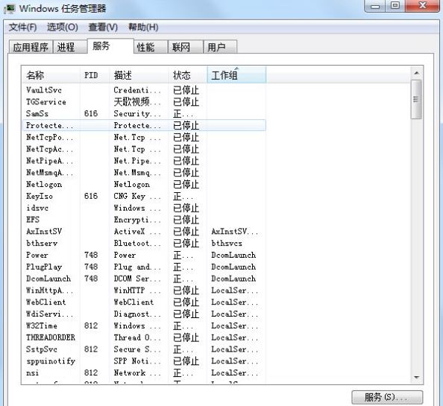This screenshot has height=406, width=443.
Task: Select the NetPipeA... service row
Action: point(144,161)
